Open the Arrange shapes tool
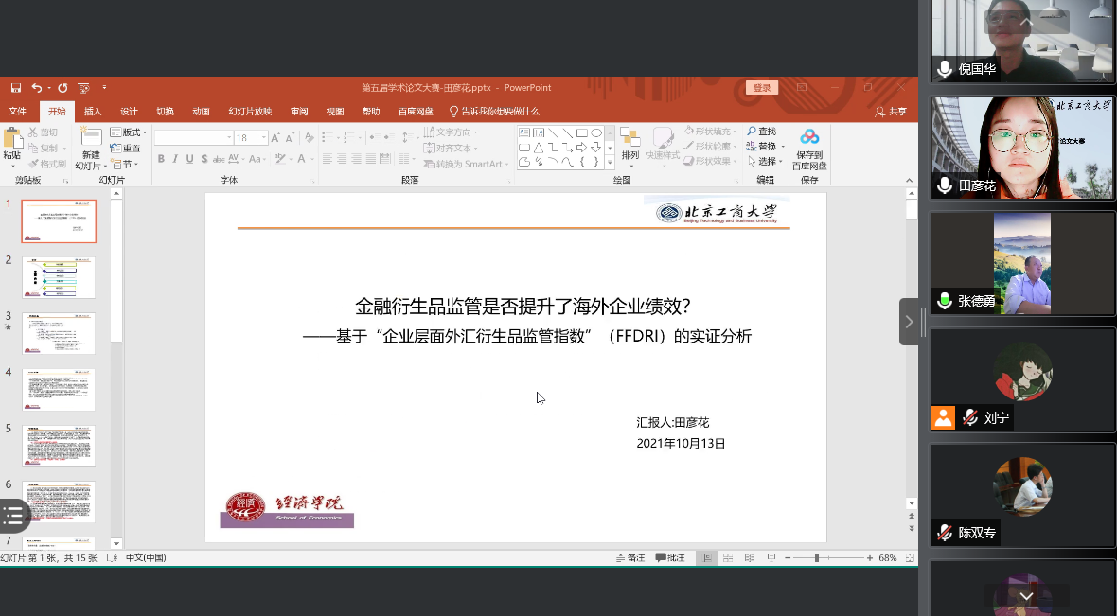1117x616 pixels. point(629,139)
